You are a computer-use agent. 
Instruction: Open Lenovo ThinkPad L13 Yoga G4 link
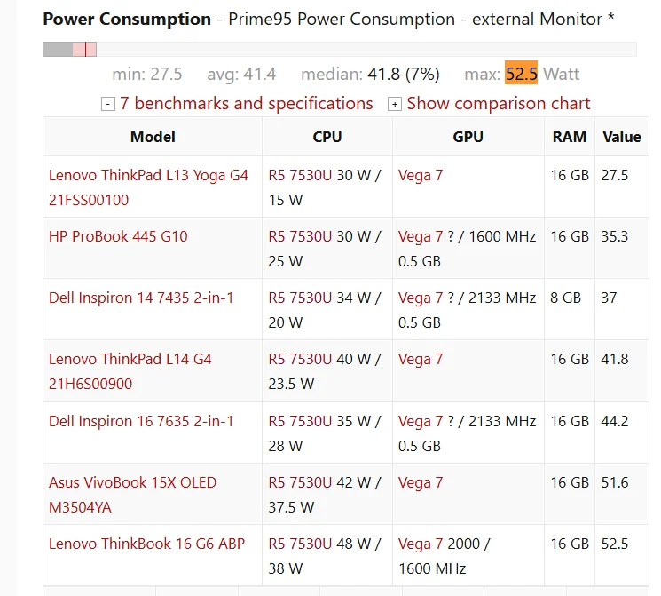pyautogui.click(x=148, y=176)
